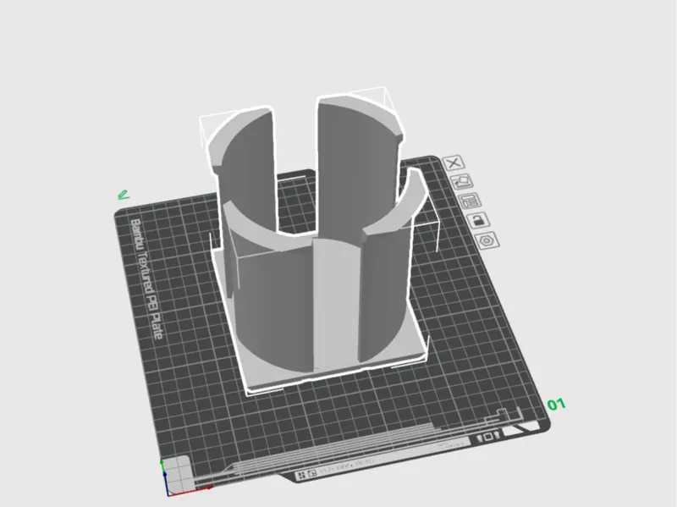The height and width of the screenshot is (507, 677).
Task: Toggle the plate lock icon
Action: 478,220
